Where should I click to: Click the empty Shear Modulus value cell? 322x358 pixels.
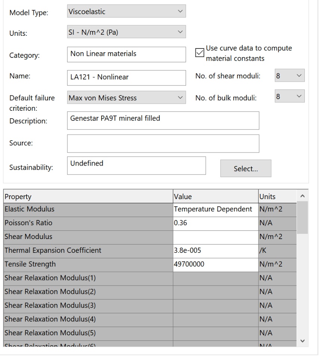coord(216,238)
